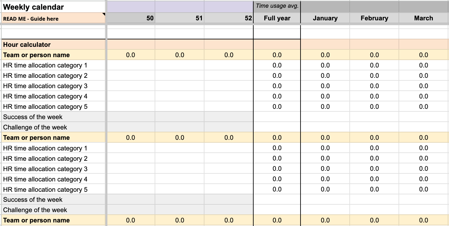The height and width of the screenshot is (226, 449).
Task: Click Full year value of upper category 1
Action: pyautogui.click(x=277, y=65)
